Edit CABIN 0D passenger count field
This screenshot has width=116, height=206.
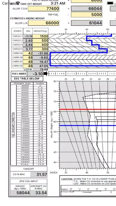(28, 66)
